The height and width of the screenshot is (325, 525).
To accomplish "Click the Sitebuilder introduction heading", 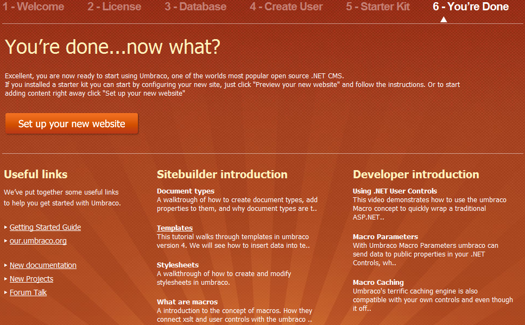I will point(222,174).
